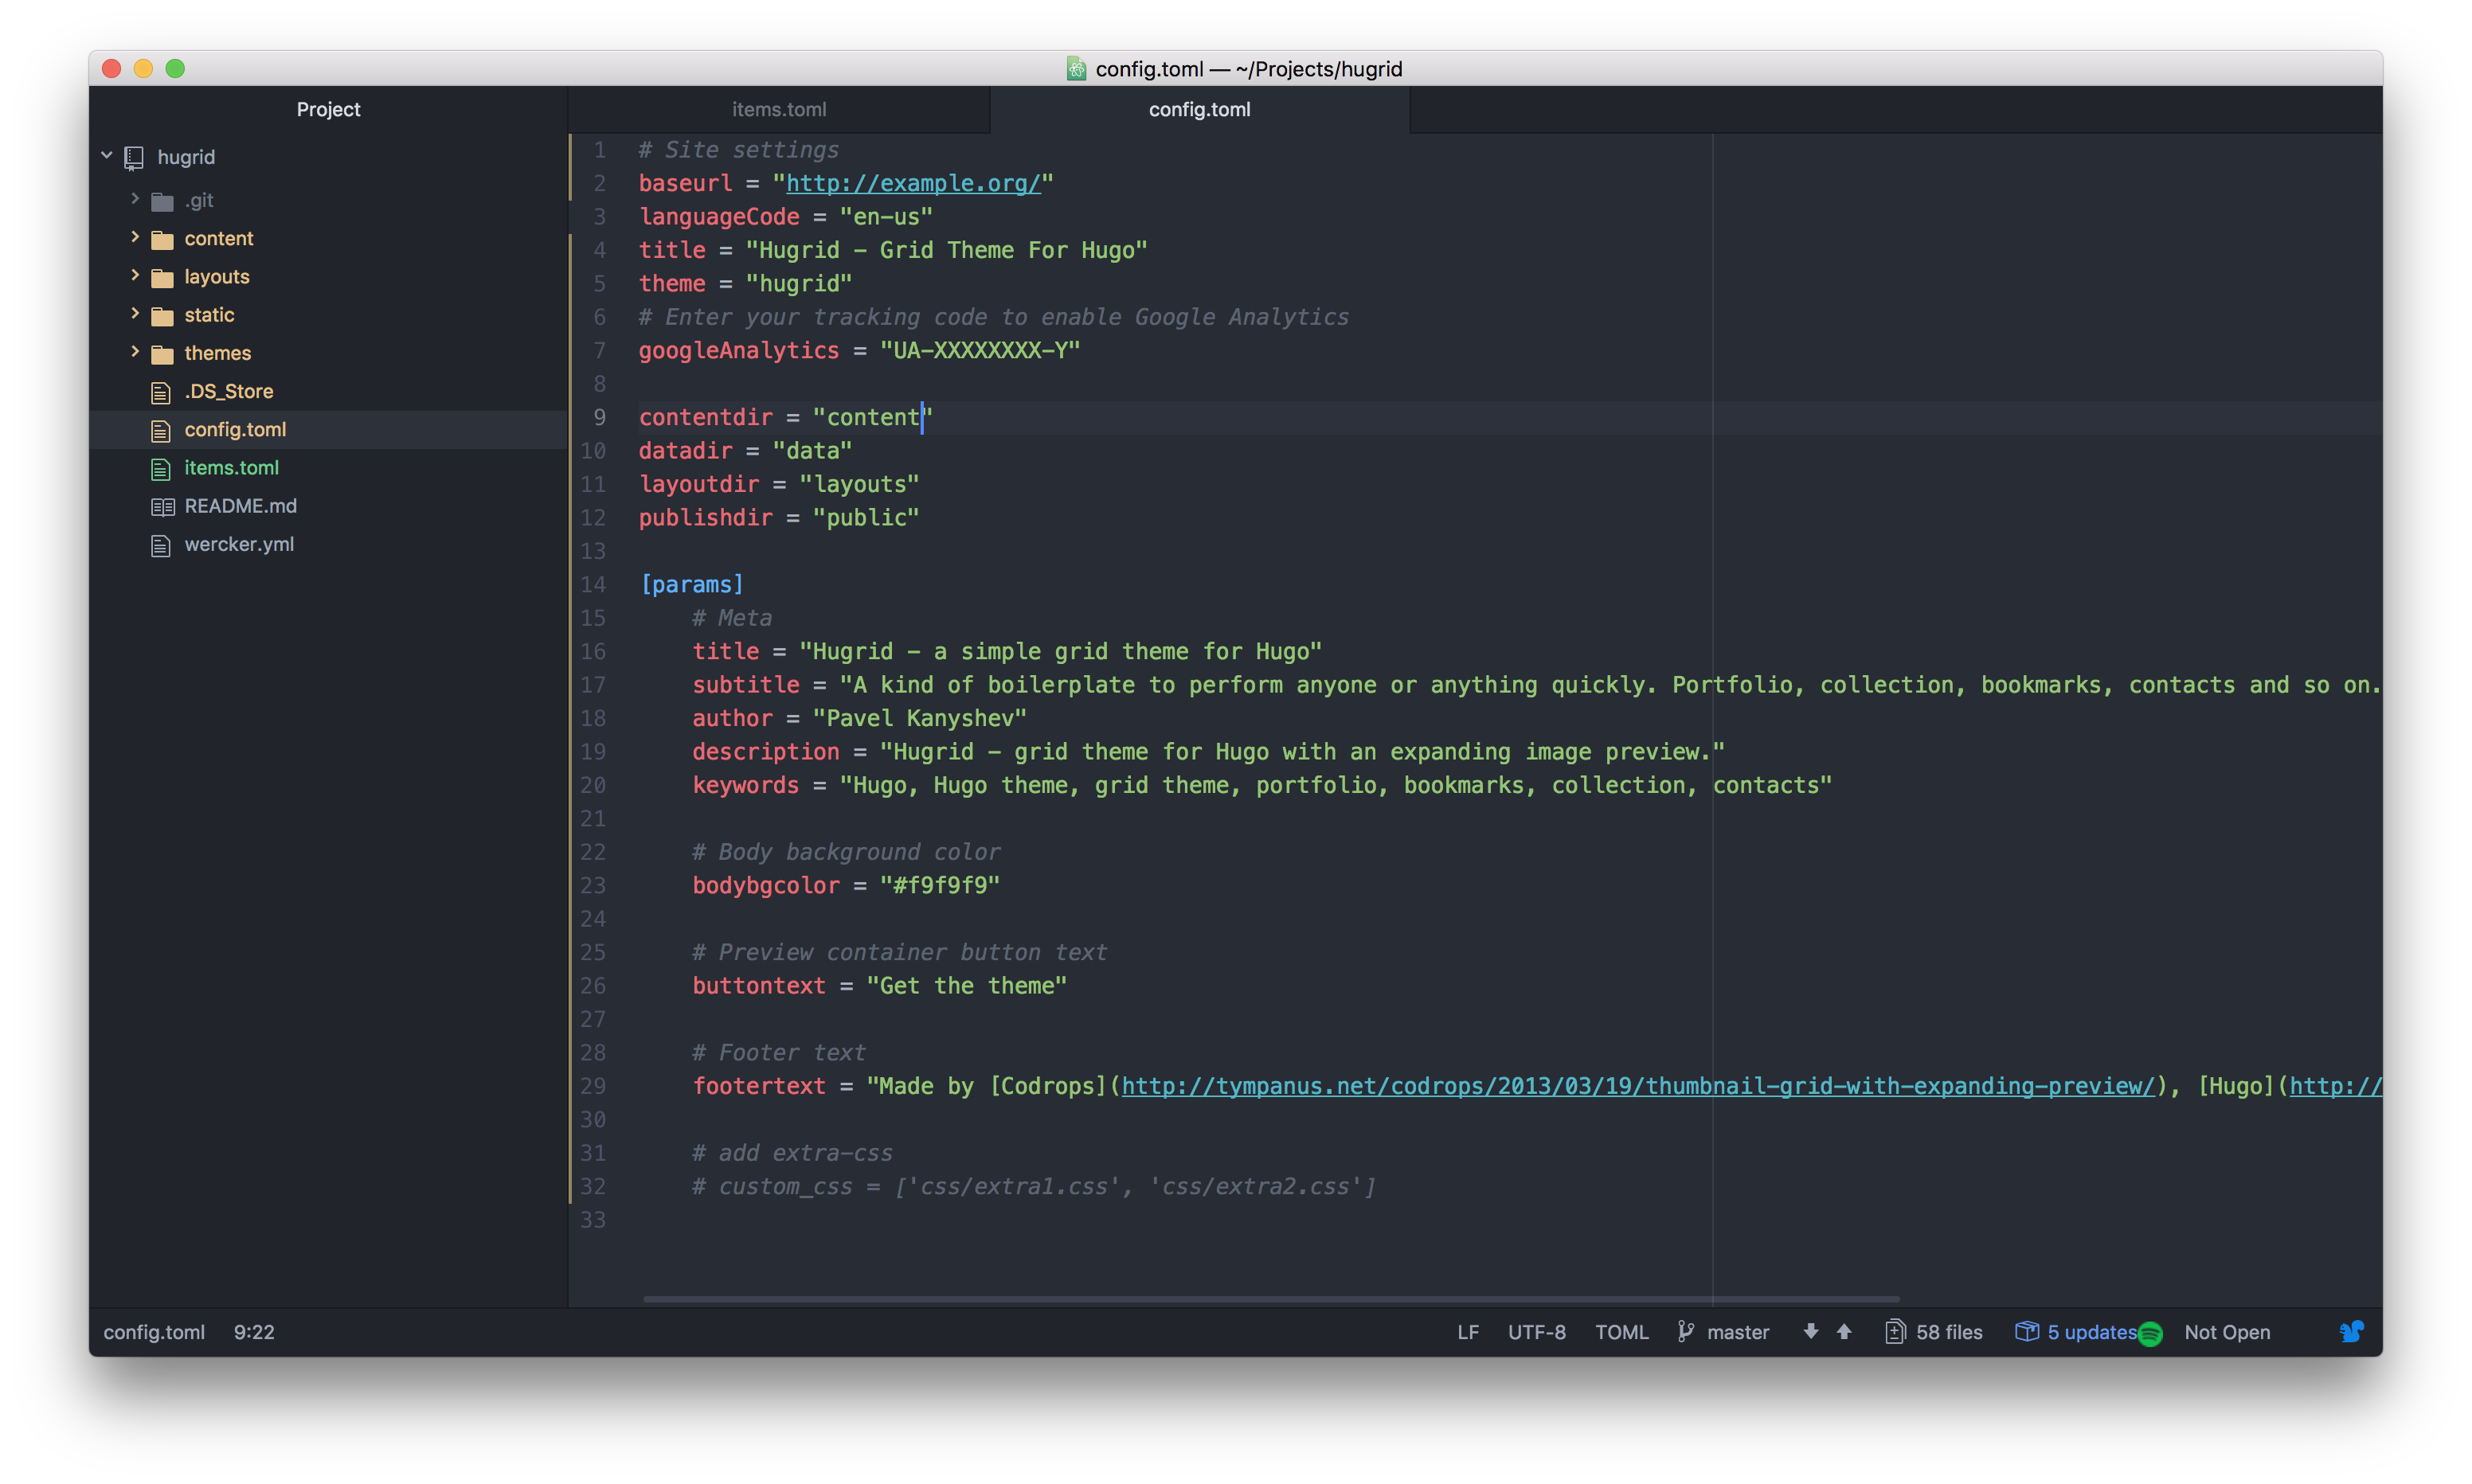Viewport: 2472px width, 1484px height.
Task: Click the static folder icon
Action: point(162,315)
